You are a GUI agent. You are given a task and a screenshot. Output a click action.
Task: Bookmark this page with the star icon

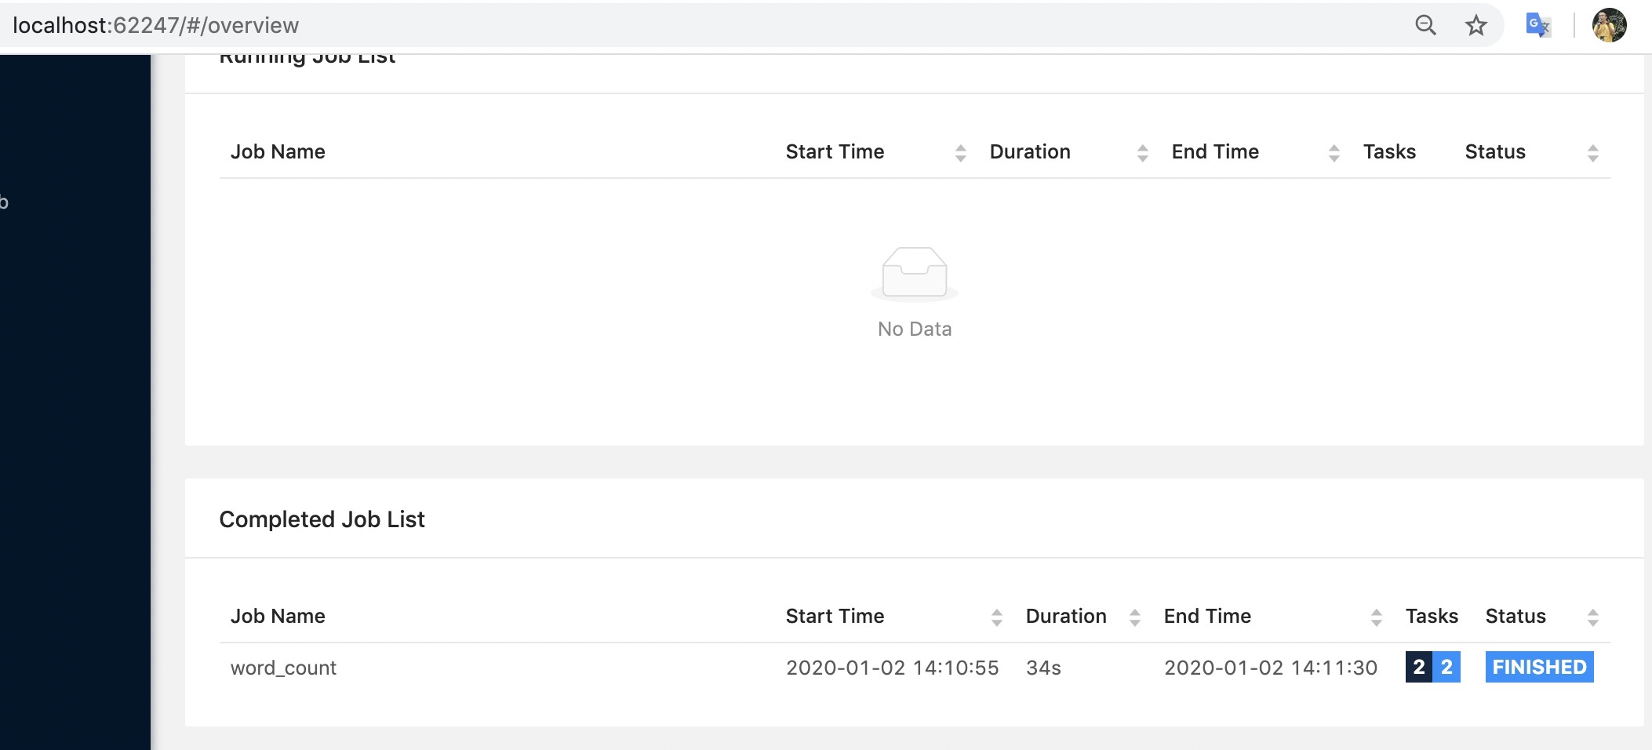1476,25
